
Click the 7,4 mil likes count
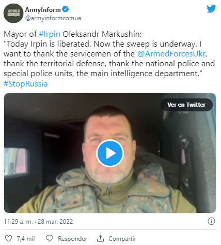pos(26,239)
